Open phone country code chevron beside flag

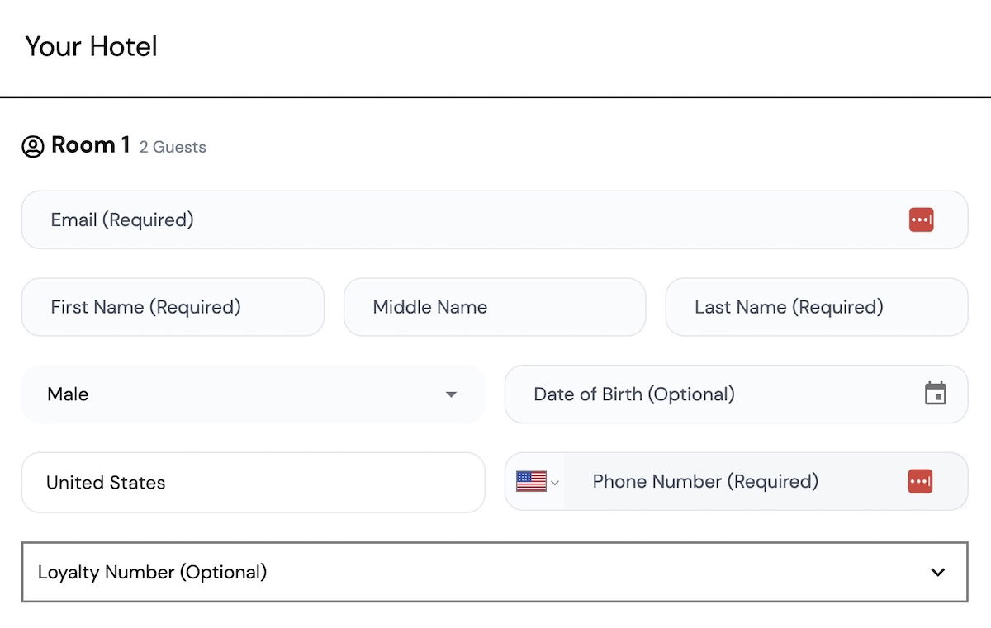[555, 483]
